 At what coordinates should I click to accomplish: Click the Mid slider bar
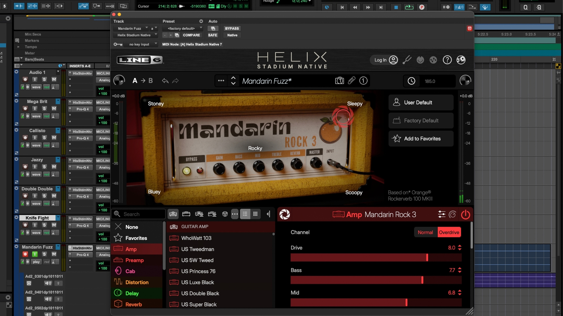click(x=376, y=303)
